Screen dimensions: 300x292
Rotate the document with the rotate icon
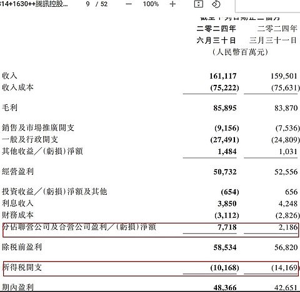pos(216,4)
